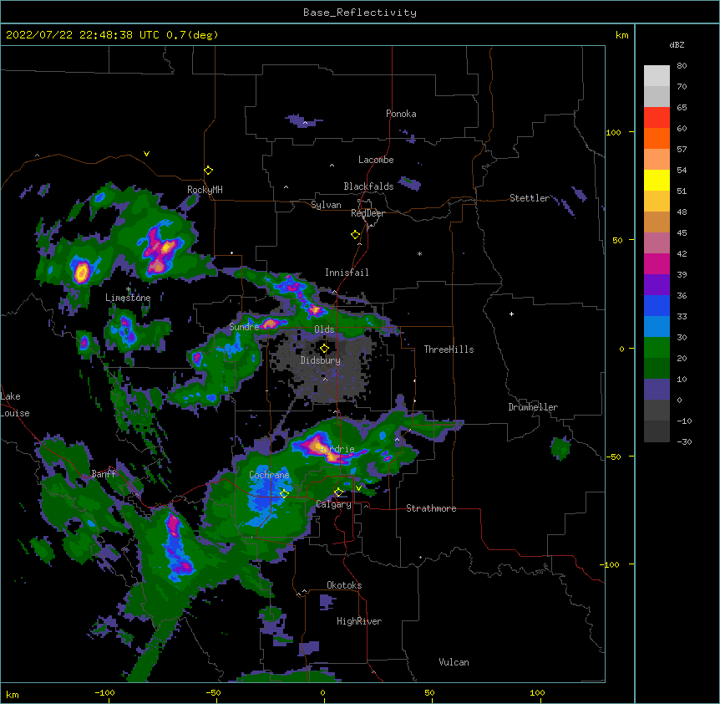The width and height of the screenshot is (720, 704).
Task: Click the Sylvan label
Action: [x=326, y=205]
